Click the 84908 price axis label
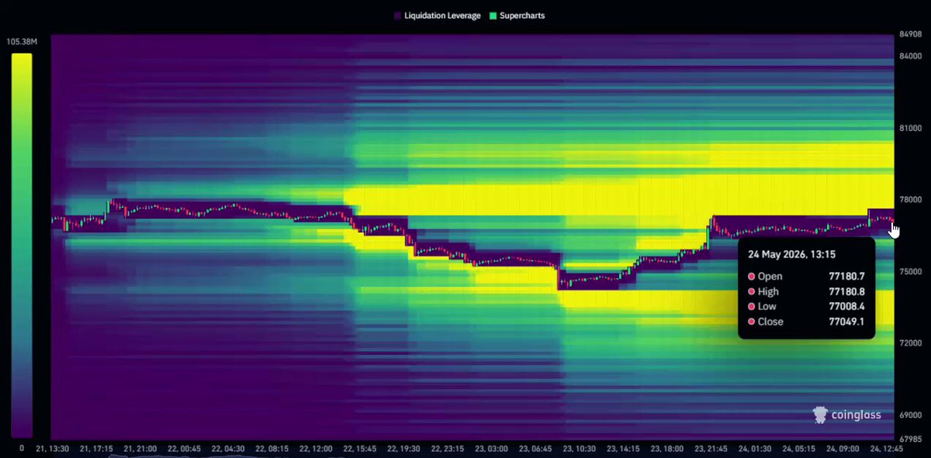931x458 pixels. click(x=911, y=34)
